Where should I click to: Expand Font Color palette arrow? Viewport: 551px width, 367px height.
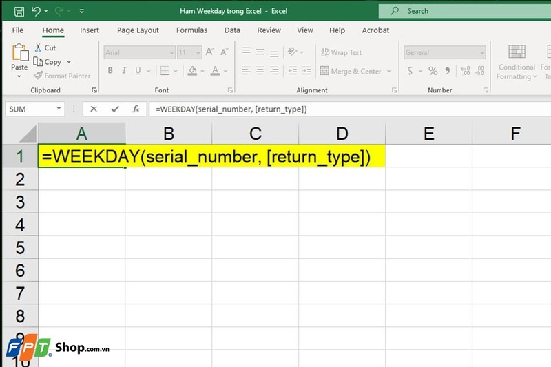coord(225,71)
